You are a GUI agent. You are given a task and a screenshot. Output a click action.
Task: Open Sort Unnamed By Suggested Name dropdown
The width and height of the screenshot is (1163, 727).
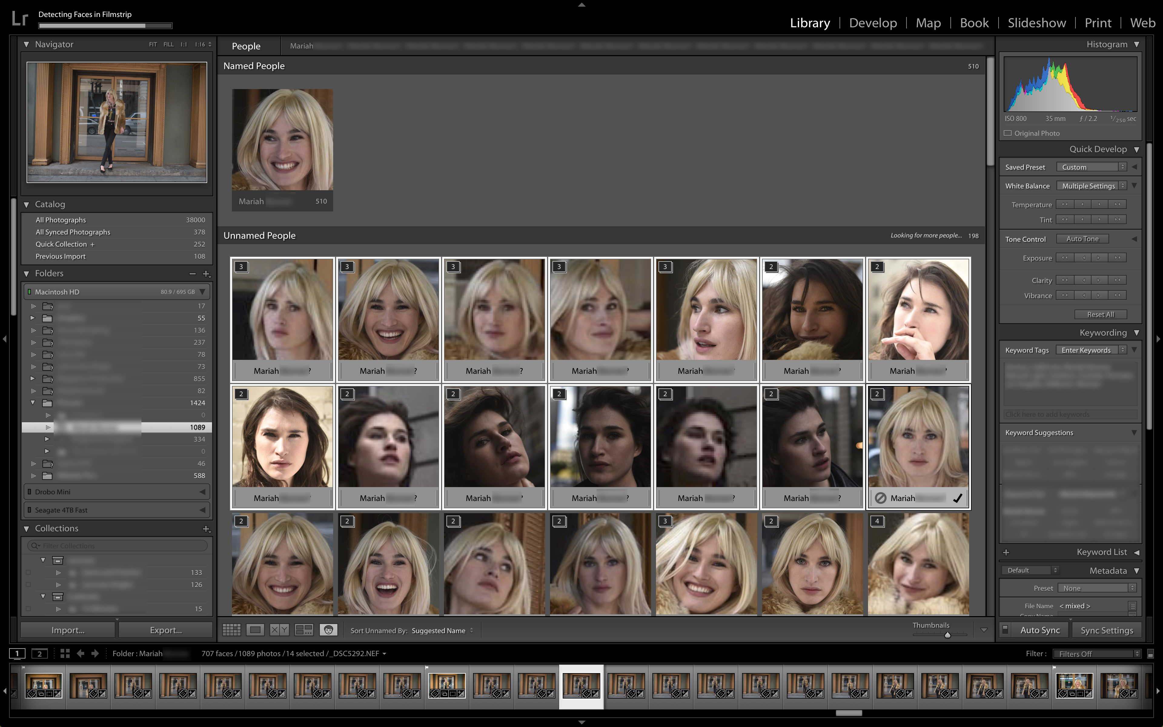pos(442,630)
